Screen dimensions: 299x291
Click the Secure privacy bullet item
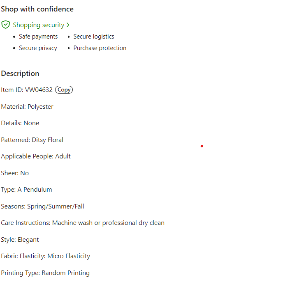click(x=38, y=48)
